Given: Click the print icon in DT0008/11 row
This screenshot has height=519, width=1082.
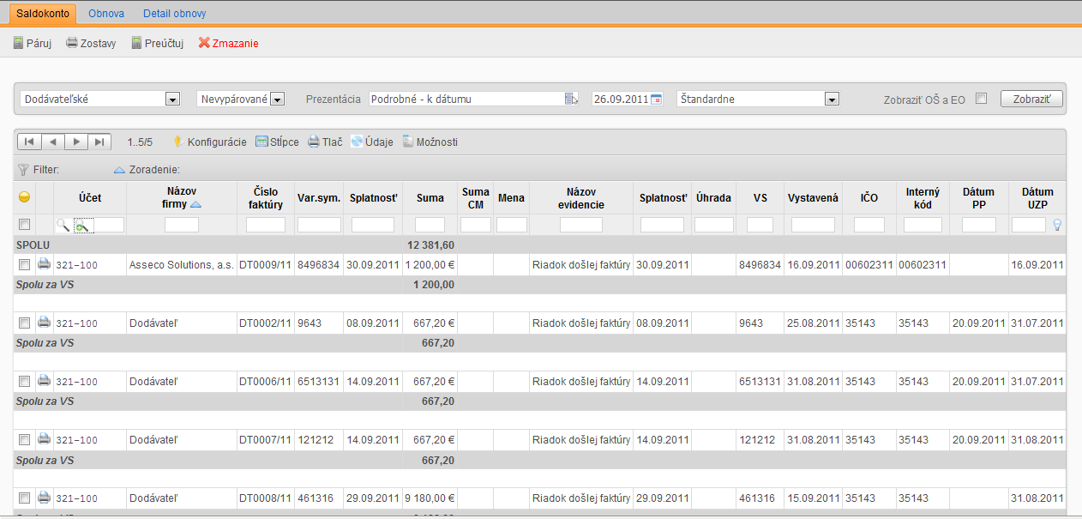Looking at the screenshot, I should click(45, 498).
